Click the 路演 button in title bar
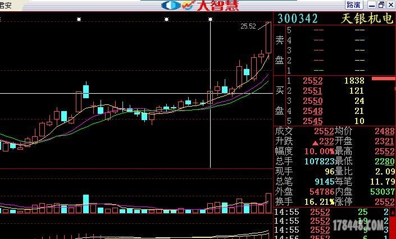 (x=354, y=5)
